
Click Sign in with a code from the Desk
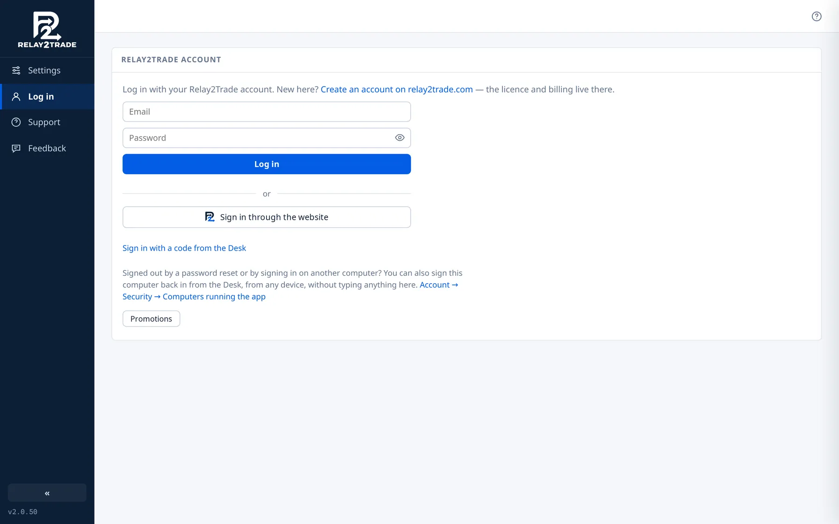pos(184,248)
